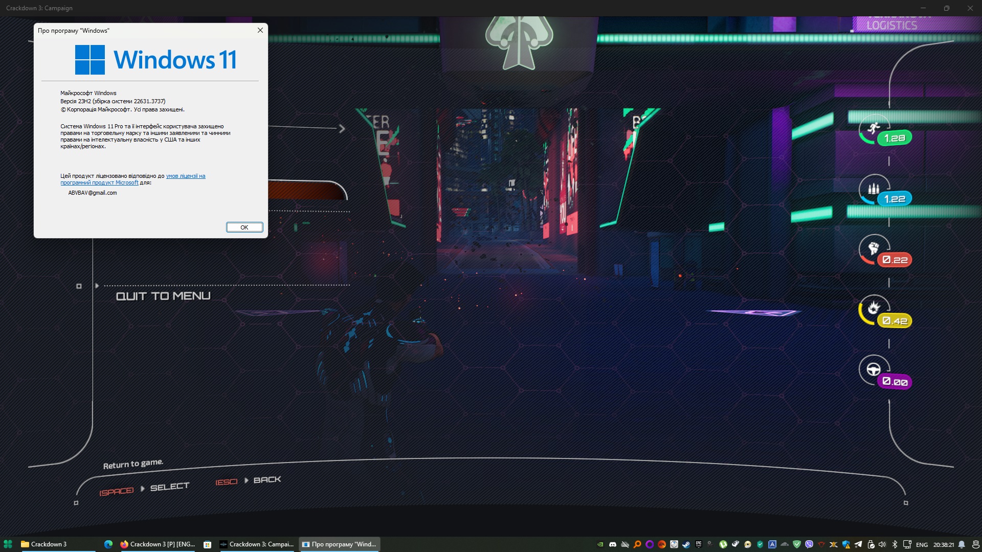The image size is (982, 552).
Task: Open Viber tray icon
Action: point(809,544)
